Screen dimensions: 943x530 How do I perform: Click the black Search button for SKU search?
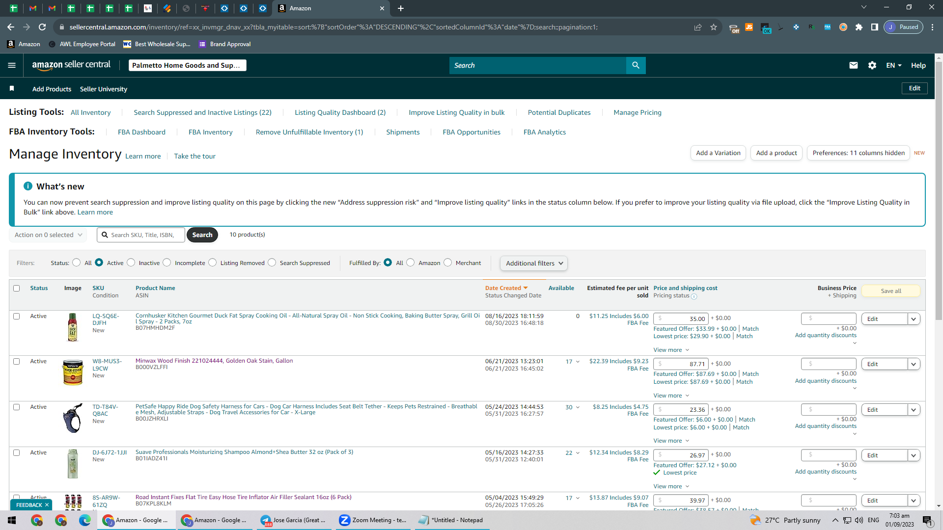(x=202, y=235)
